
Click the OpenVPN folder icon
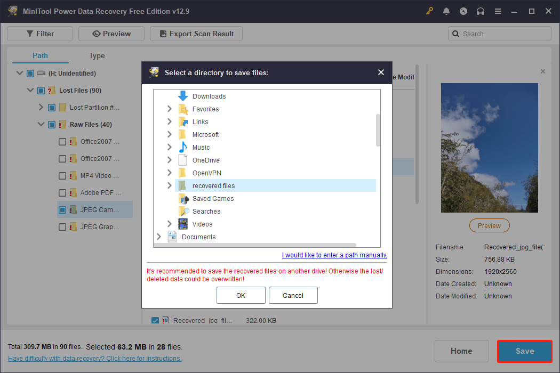(182, 173)
